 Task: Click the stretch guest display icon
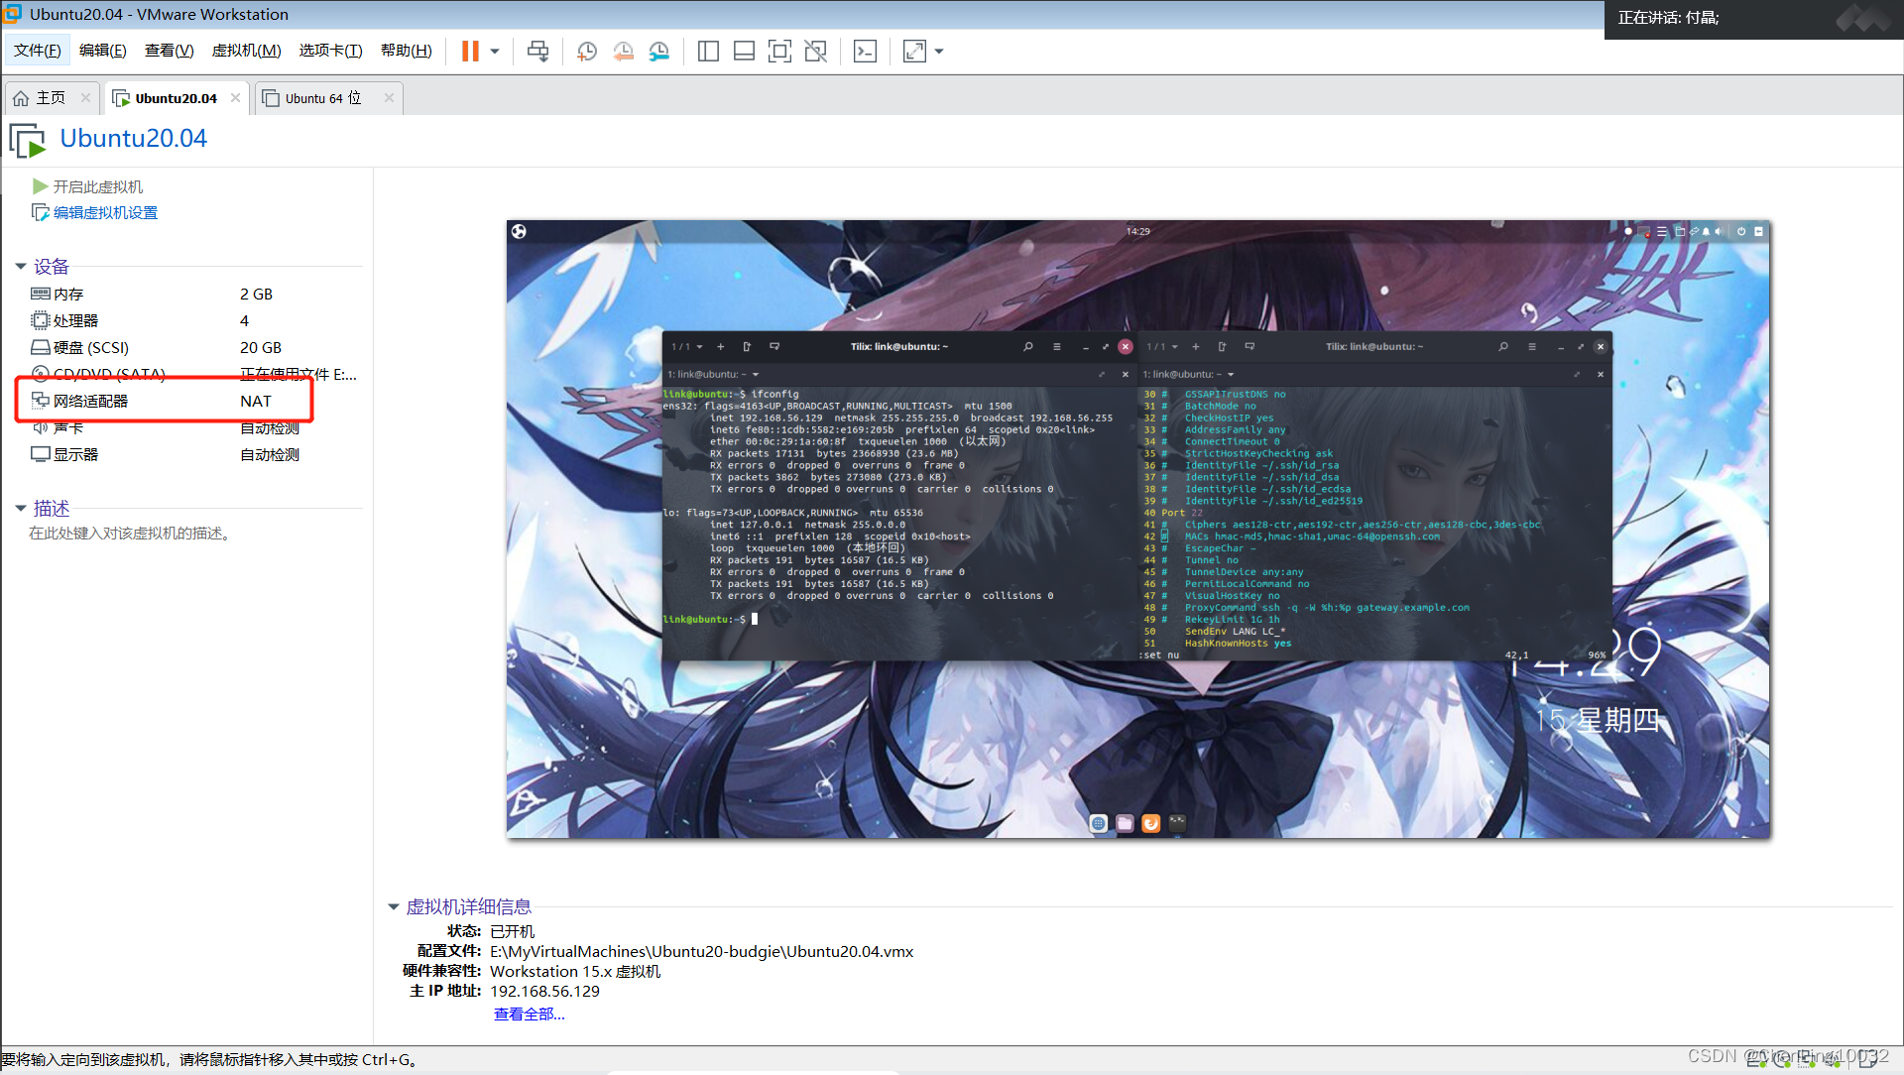pos(914,52)
